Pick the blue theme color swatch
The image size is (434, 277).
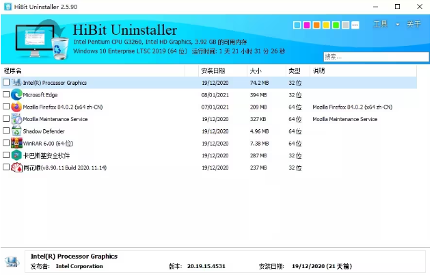tap(297, 25)
